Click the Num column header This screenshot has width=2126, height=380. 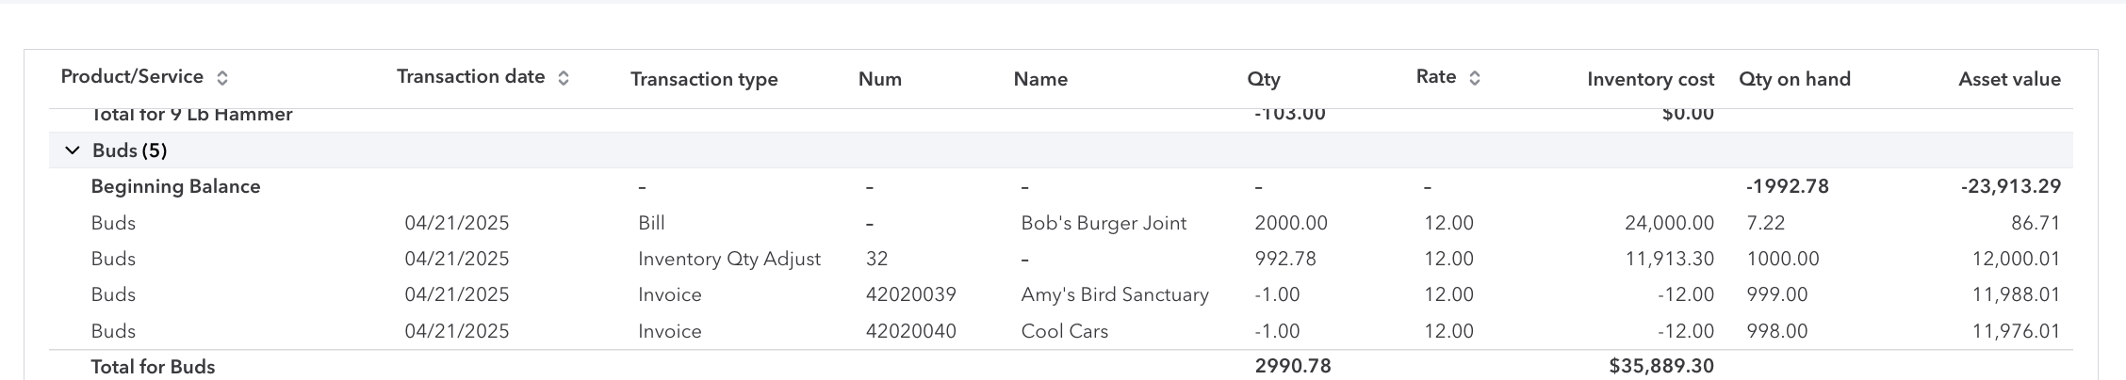(x=880, y=79)
